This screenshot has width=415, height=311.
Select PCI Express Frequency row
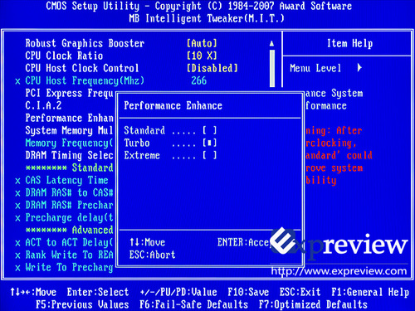click(x=69, y=93)
